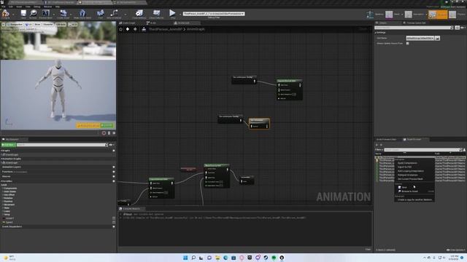Open the viewport Character menu
The width and height of the screenshot is (467, 262).
coord(47,24)
